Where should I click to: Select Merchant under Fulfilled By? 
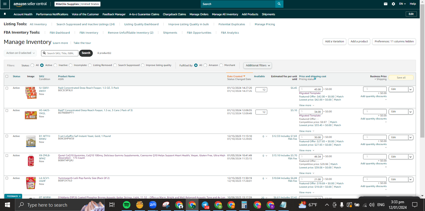[x=221, y=65]
